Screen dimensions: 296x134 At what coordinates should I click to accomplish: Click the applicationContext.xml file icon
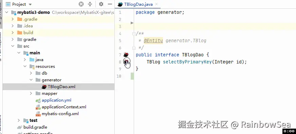(38, 107)
